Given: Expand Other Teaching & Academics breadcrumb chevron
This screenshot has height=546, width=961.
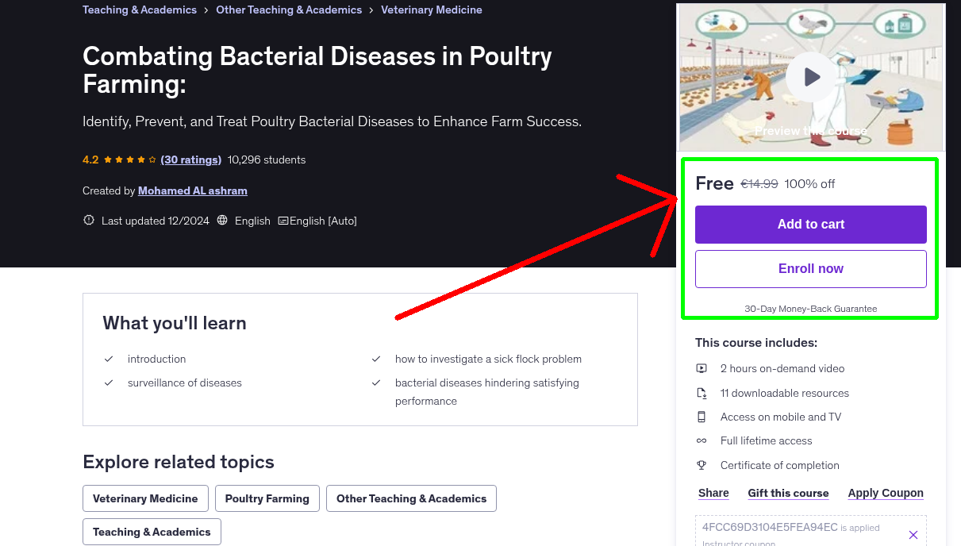Looking at the screenshot, I should (x=370, y=10).
